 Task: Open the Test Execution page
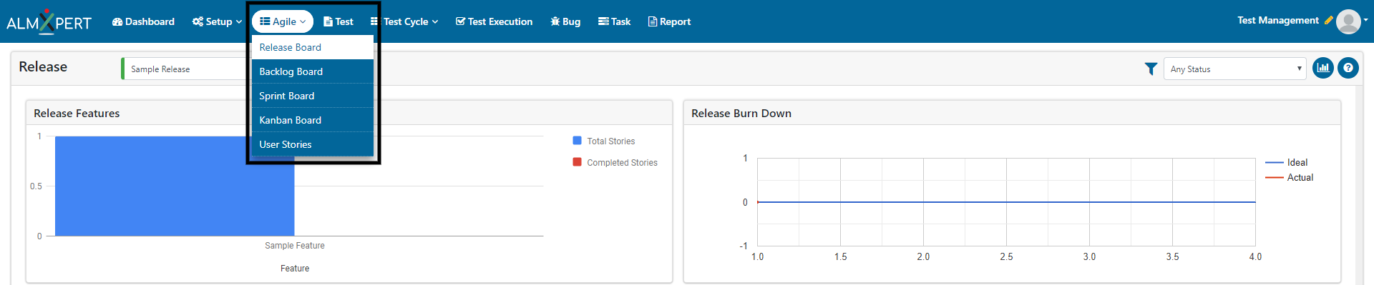(x=494, y=21)
